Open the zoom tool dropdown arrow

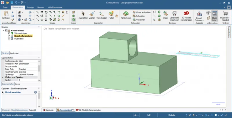tap(33, 20)
